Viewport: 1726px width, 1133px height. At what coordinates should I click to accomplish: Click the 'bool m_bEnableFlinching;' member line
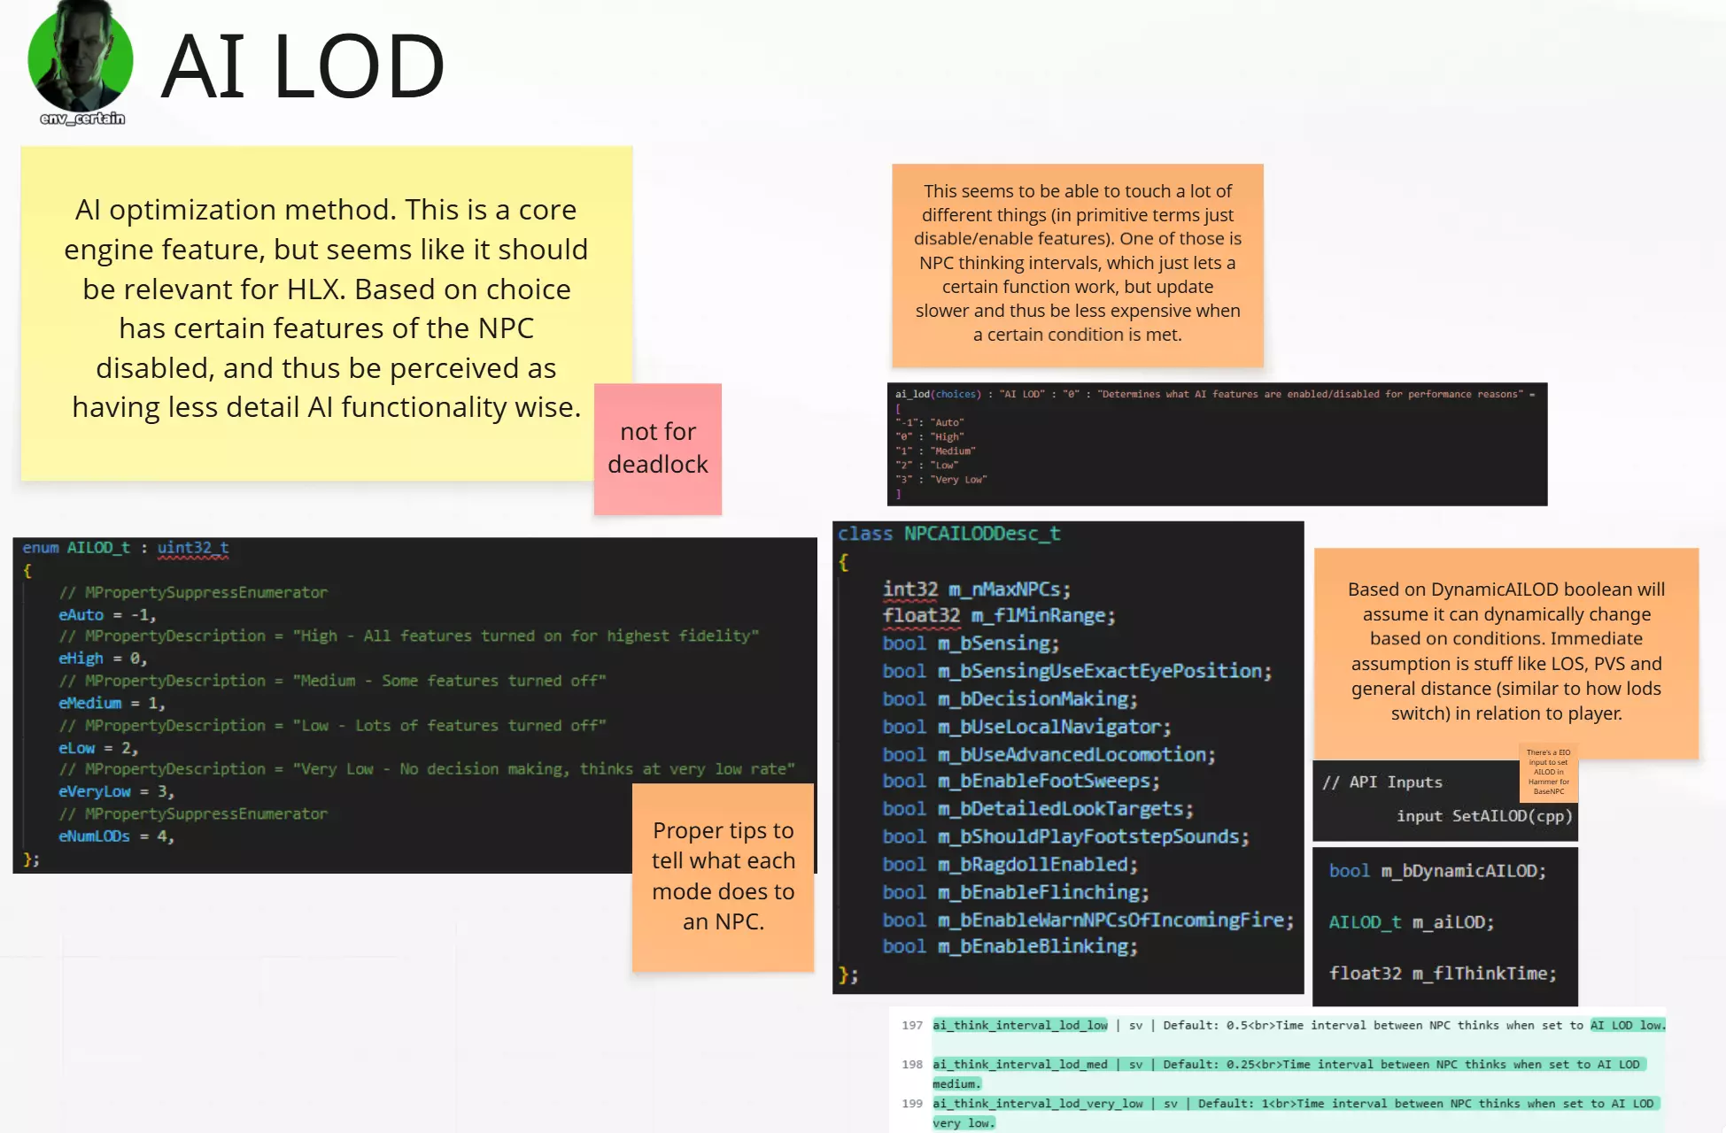[1016, 892]
